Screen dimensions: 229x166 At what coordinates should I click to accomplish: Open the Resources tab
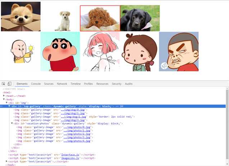pos(102,84)
